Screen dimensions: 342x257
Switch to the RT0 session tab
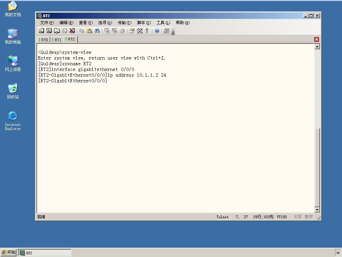[x=44, y=40]
